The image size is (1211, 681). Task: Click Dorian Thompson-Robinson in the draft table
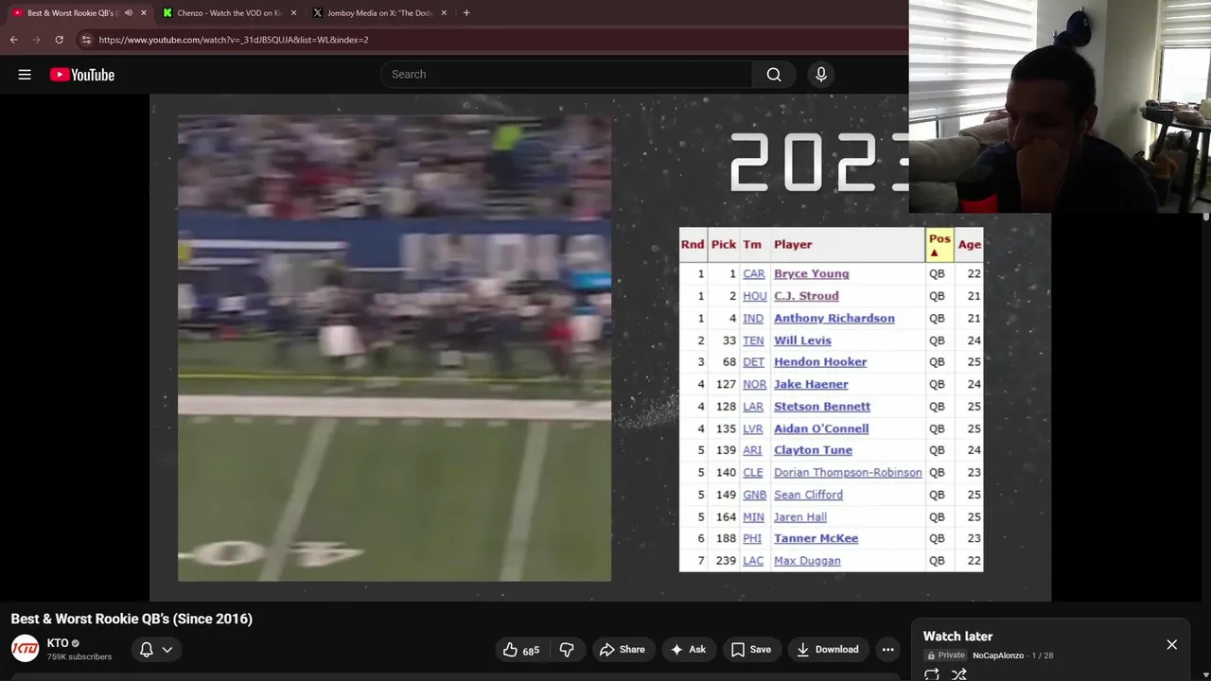point(848,473)
